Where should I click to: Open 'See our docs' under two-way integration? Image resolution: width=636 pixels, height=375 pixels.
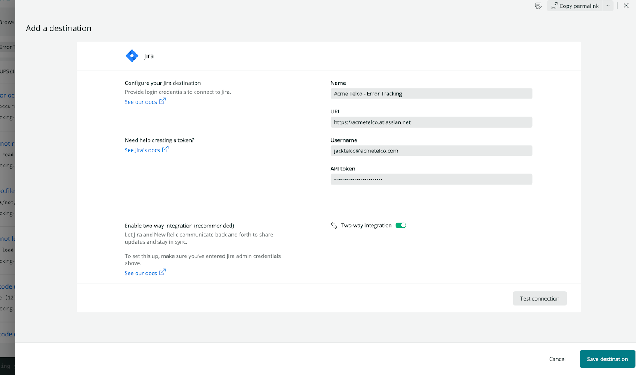[141, 273]
